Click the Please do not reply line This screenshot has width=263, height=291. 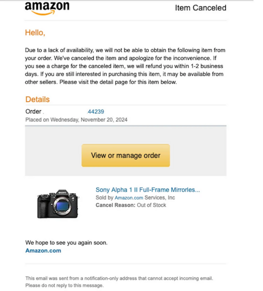click(64, 285)
